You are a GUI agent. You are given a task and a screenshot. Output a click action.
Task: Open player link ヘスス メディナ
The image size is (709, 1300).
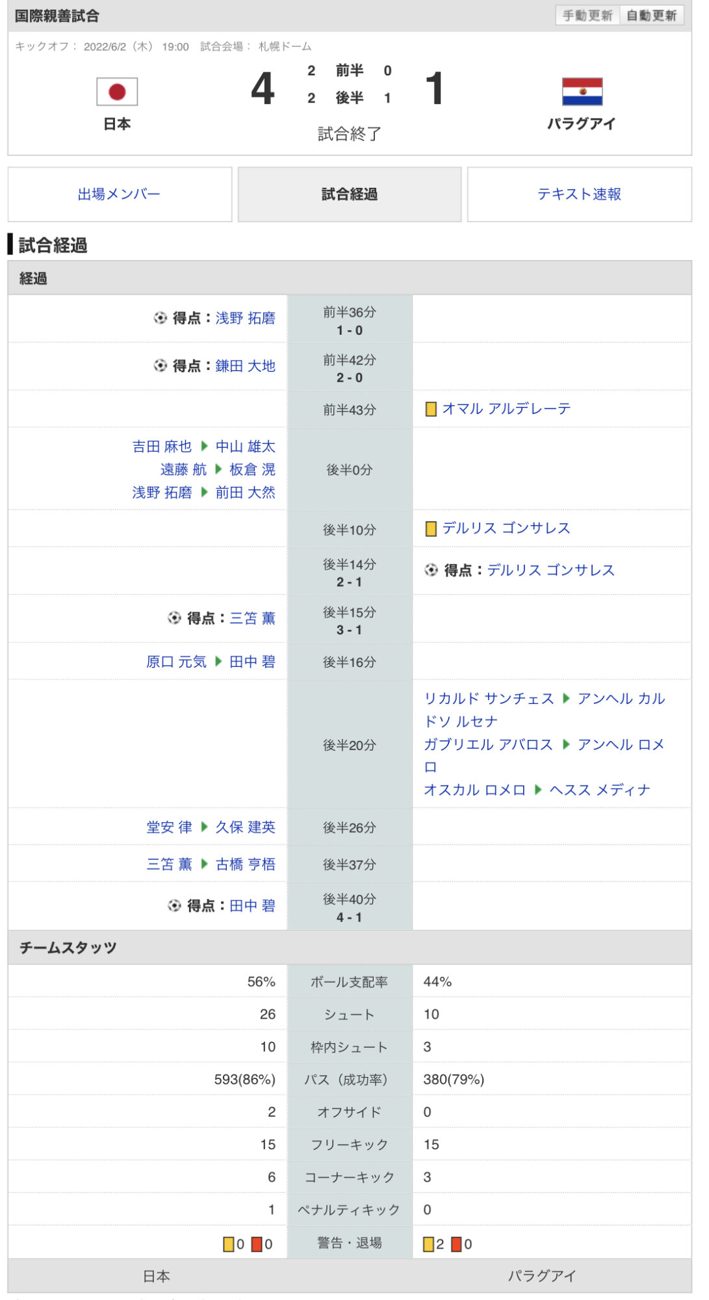[600, 790]
